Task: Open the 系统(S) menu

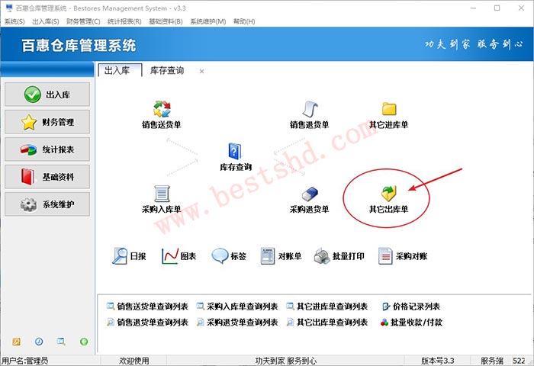Action: point(14,21)
